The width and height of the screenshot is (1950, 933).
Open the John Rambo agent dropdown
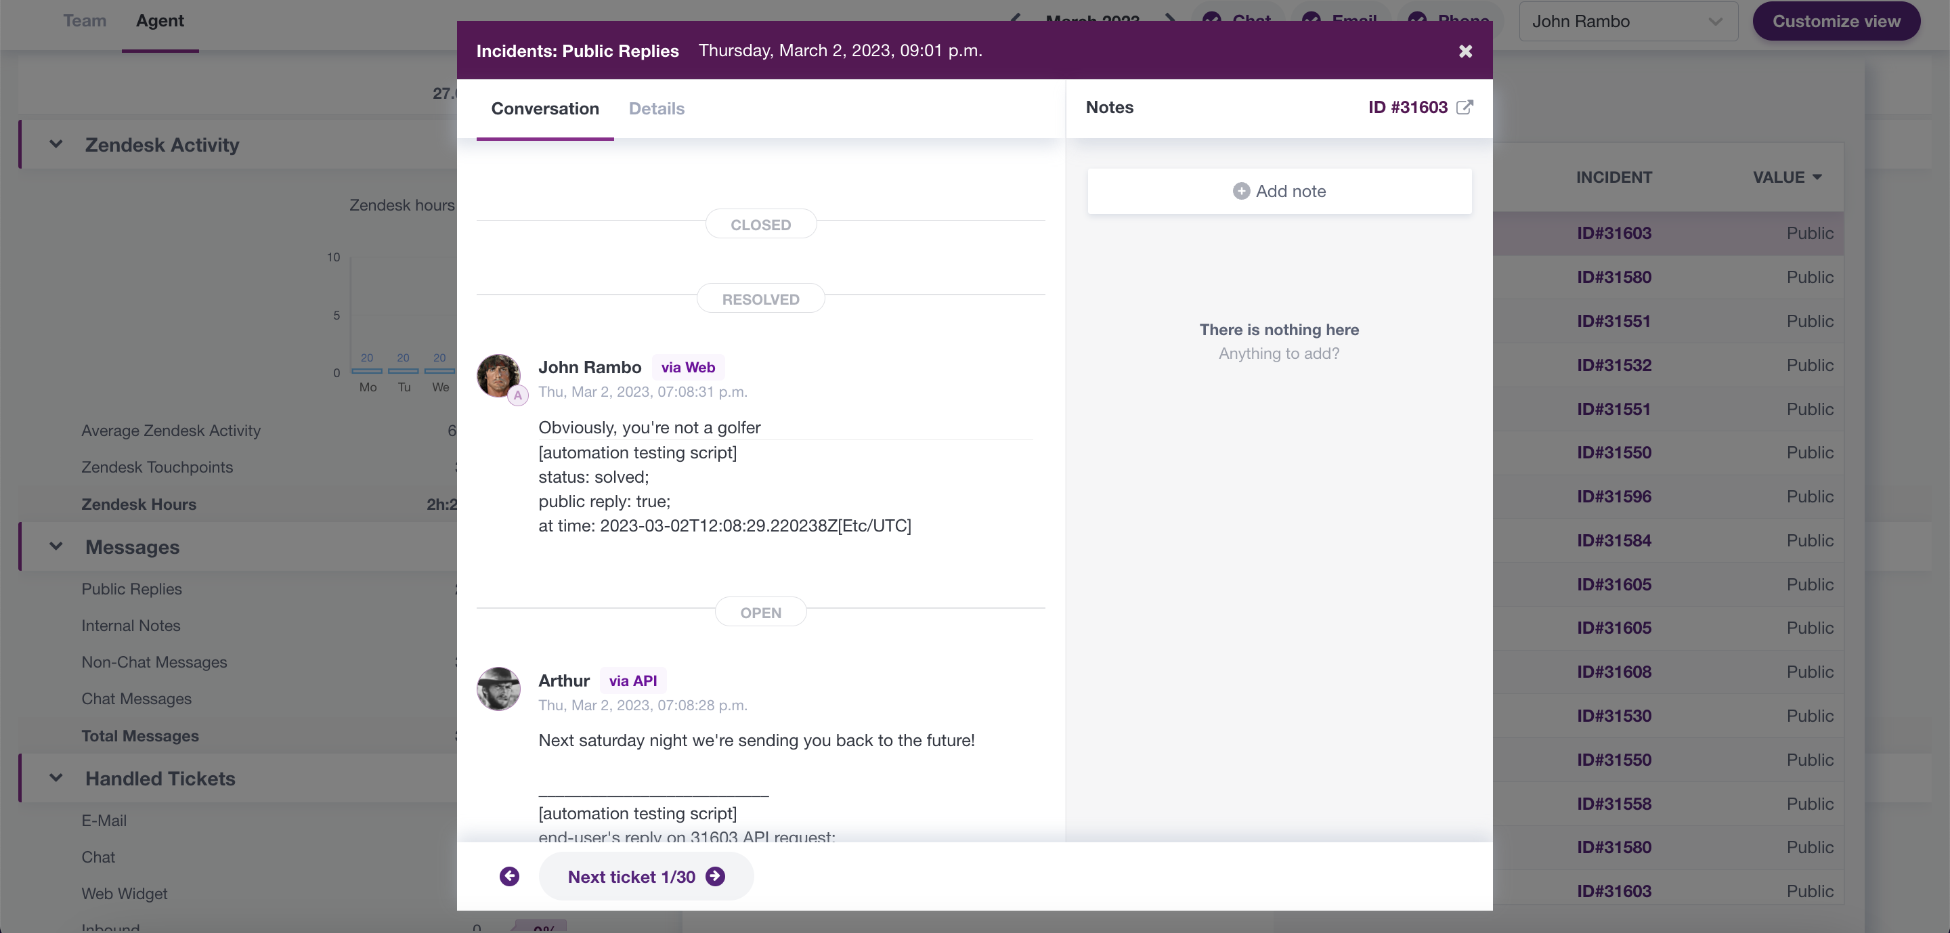click(x=1628, y=21)
